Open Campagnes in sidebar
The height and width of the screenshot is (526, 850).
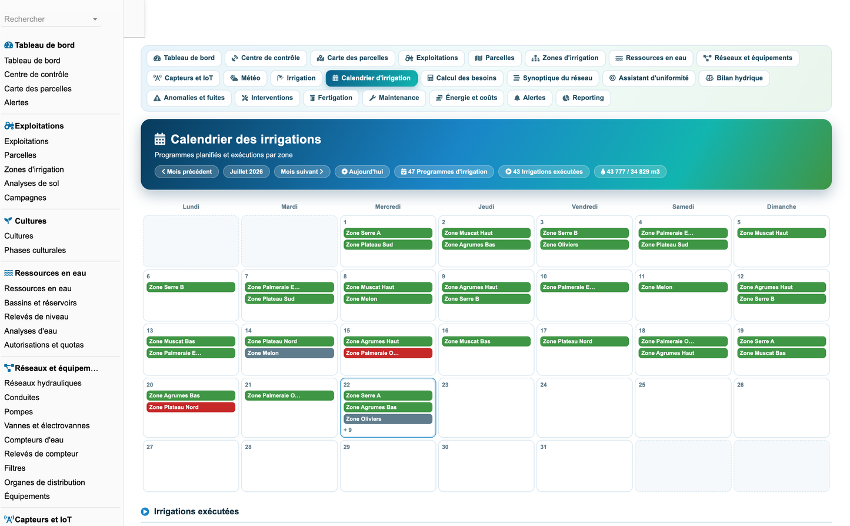pyautogui.click(x=25, y=198)
